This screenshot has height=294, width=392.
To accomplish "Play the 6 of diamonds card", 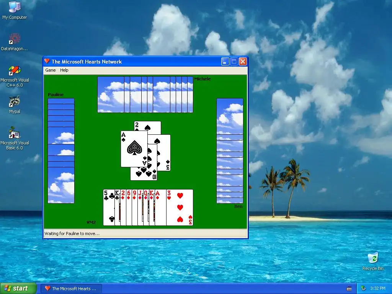I will [x=129, y=207].
